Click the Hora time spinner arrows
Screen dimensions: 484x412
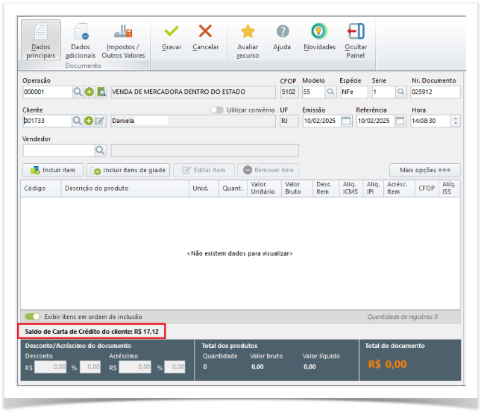point(456,121)
